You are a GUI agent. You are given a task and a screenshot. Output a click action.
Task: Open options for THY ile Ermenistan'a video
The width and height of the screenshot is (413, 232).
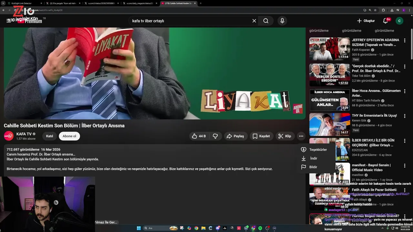pyautogui.click(x=405, y=116)
